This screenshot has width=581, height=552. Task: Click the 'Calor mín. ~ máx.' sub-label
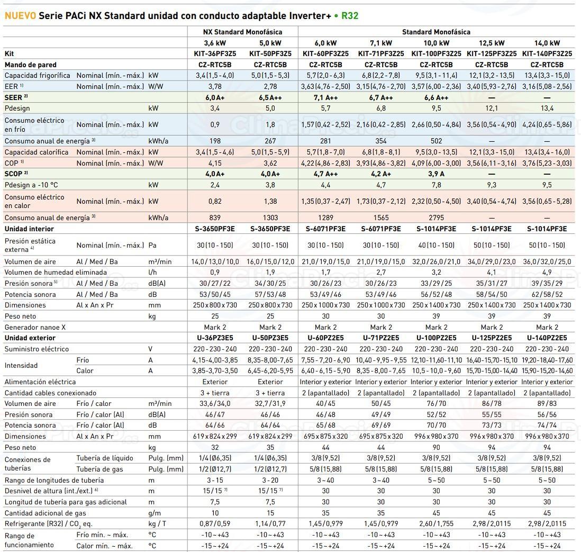tap(104, 546)
